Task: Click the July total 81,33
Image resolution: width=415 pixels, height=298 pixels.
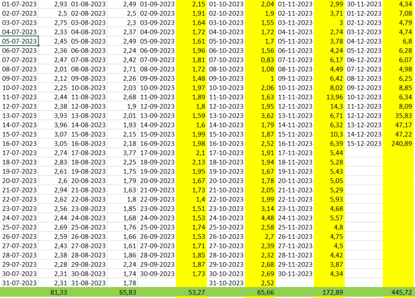Action: point(59,292)
